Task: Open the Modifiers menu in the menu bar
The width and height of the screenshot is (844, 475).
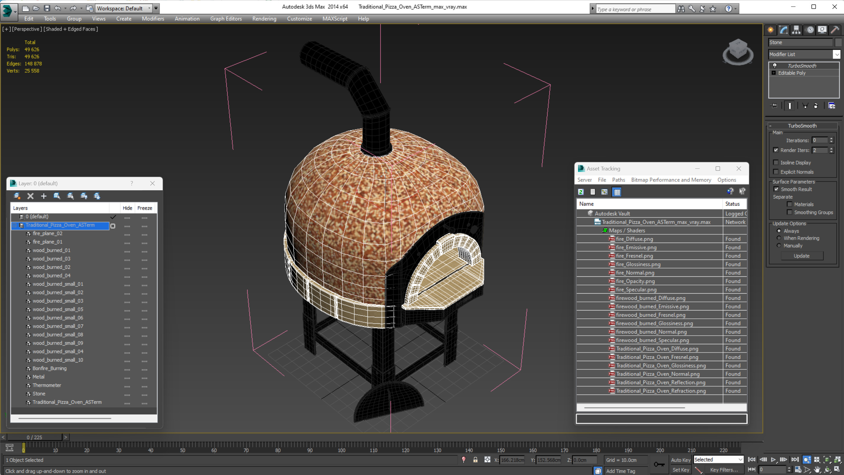Action: 153,19
